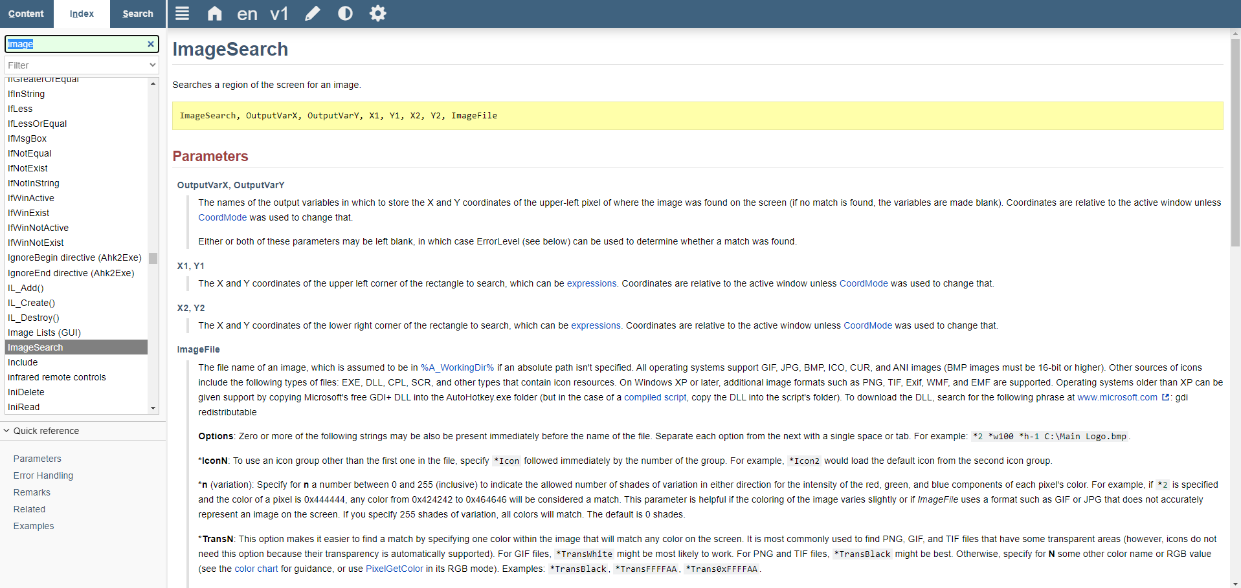The height and width of the screenshot is (588, 1241).
Task: Select IniRead in the index list
Action: 76,407
